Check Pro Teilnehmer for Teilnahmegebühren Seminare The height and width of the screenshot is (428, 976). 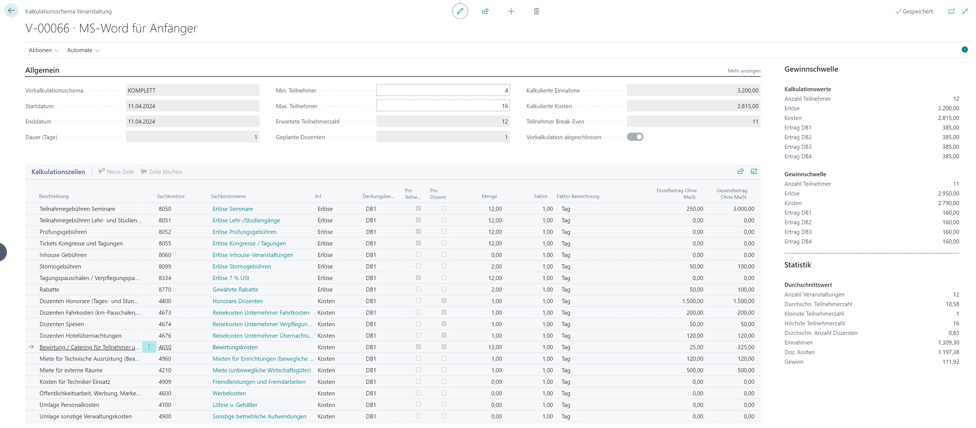[x=418, y=209]
